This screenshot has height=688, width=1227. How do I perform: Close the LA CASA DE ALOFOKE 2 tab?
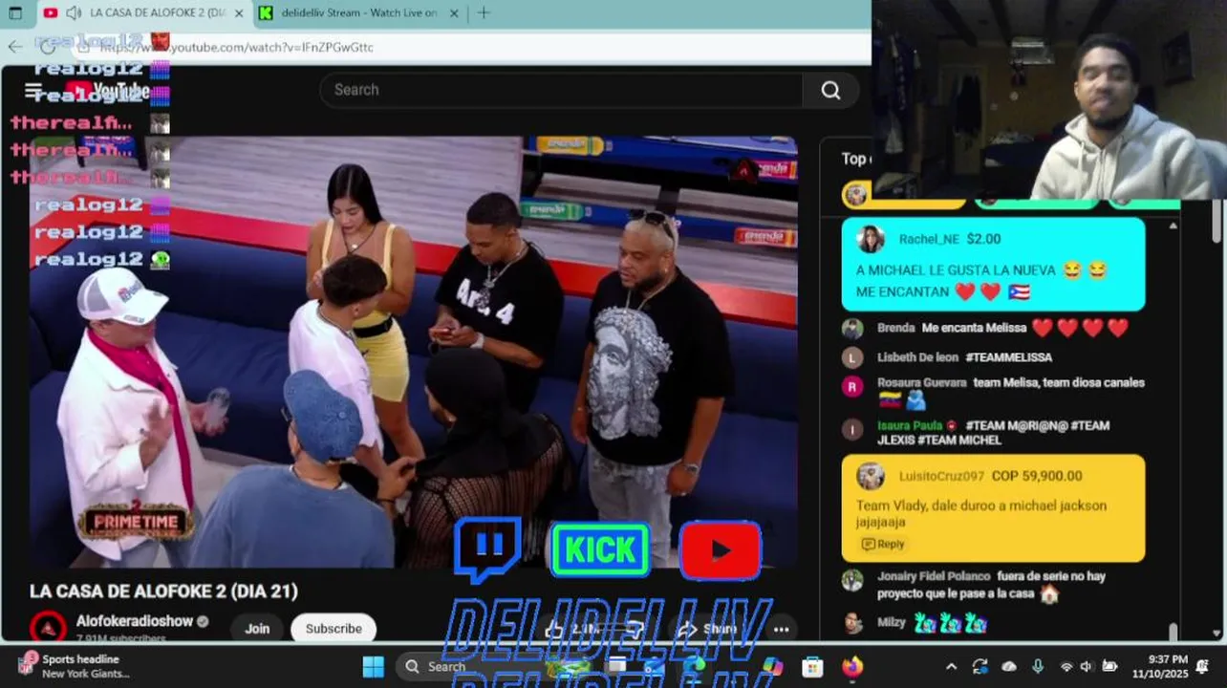239,13
